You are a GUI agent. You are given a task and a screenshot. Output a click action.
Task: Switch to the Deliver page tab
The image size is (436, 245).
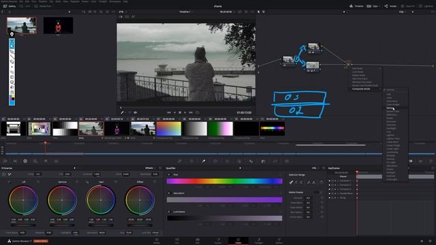point(279,241)
